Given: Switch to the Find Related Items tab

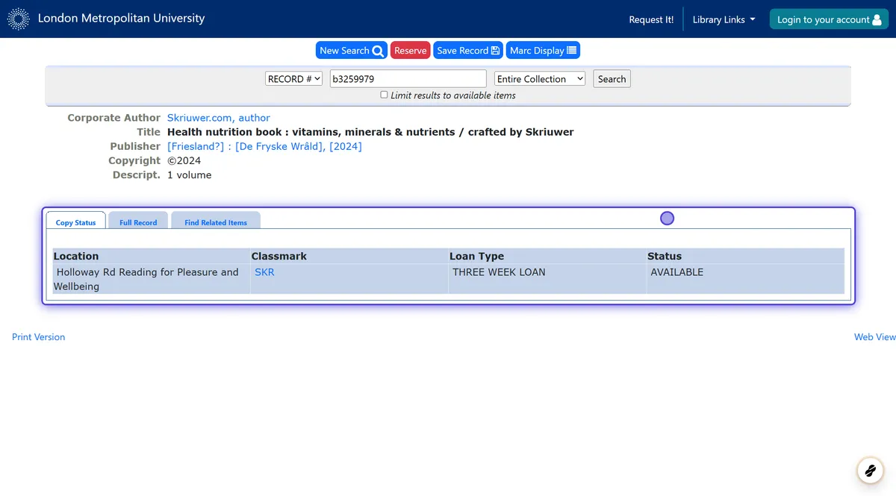Looking at the screenshot, I should pyautogui.click(x=216, y=220).
